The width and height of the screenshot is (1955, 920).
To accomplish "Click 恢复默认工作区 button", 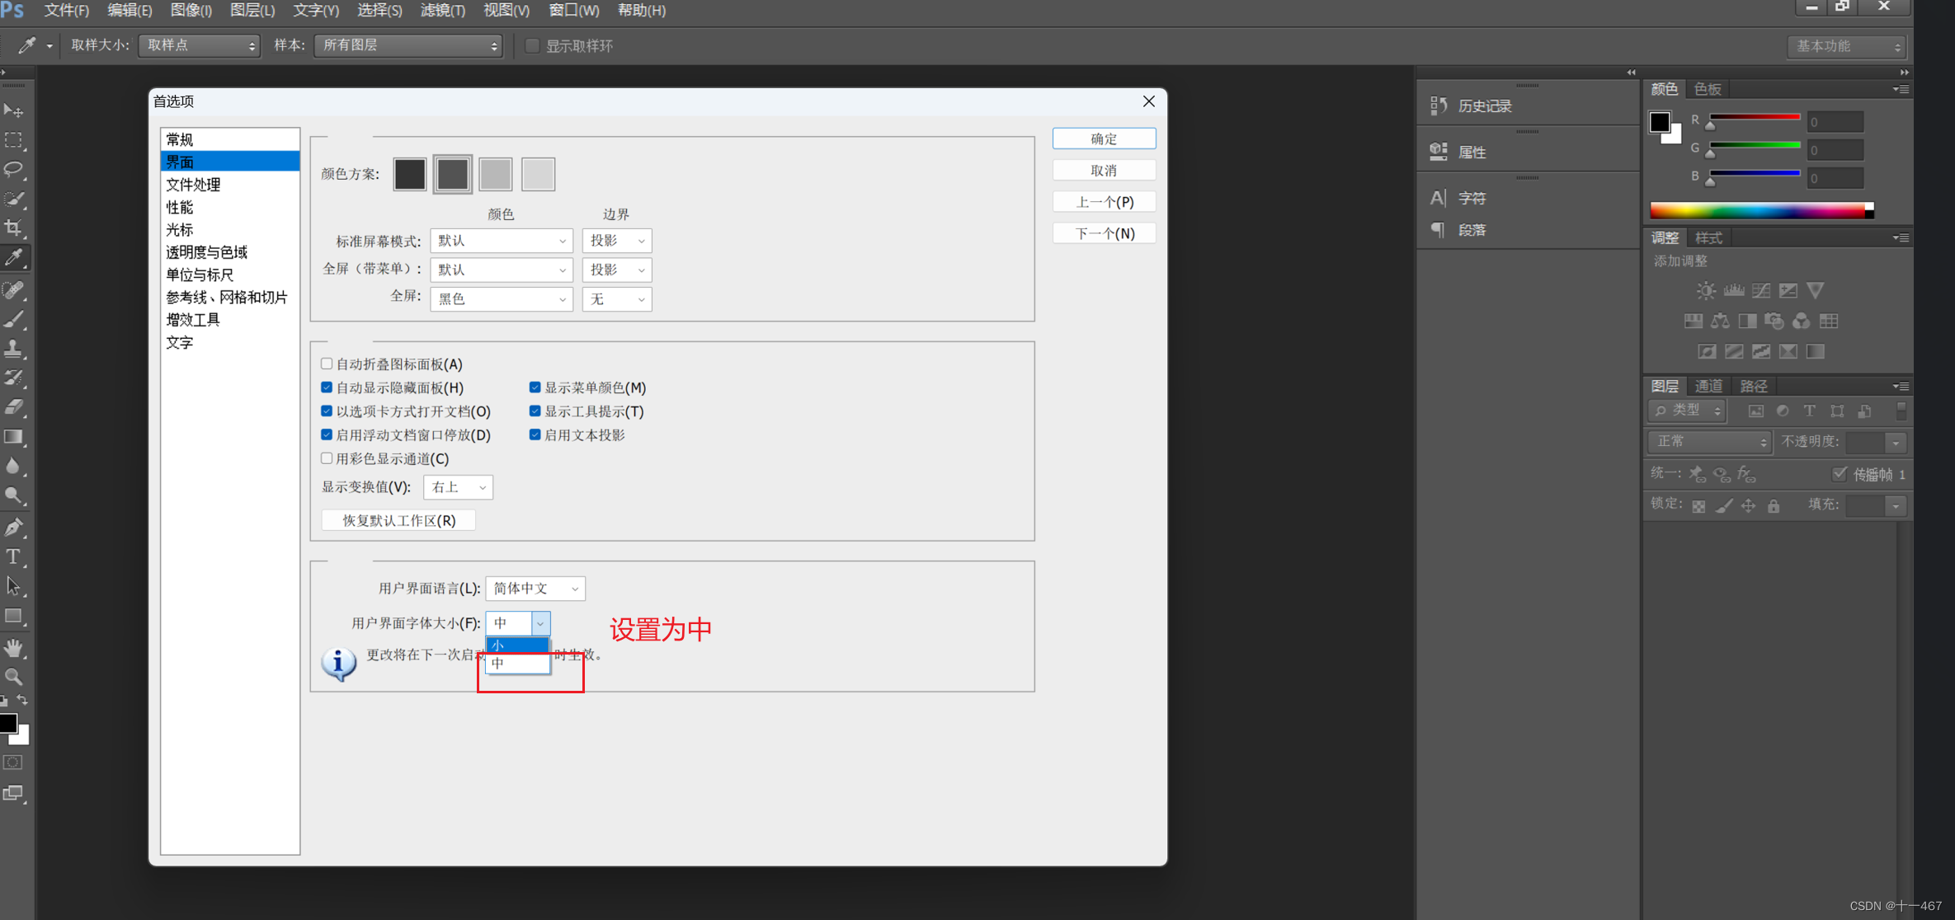I will click(x=398, y=520).
